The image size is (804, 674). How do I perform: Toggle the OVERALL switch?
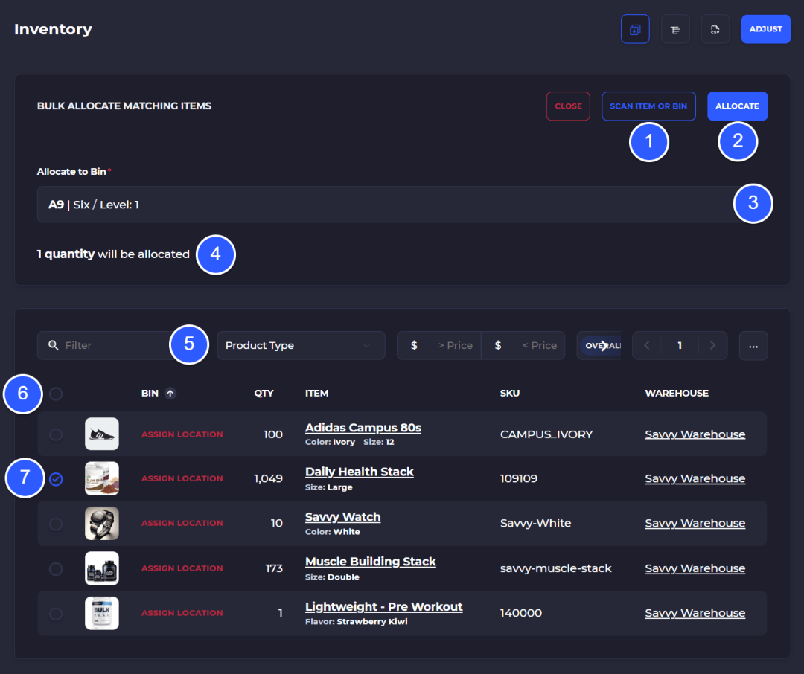tap(600, 345)
